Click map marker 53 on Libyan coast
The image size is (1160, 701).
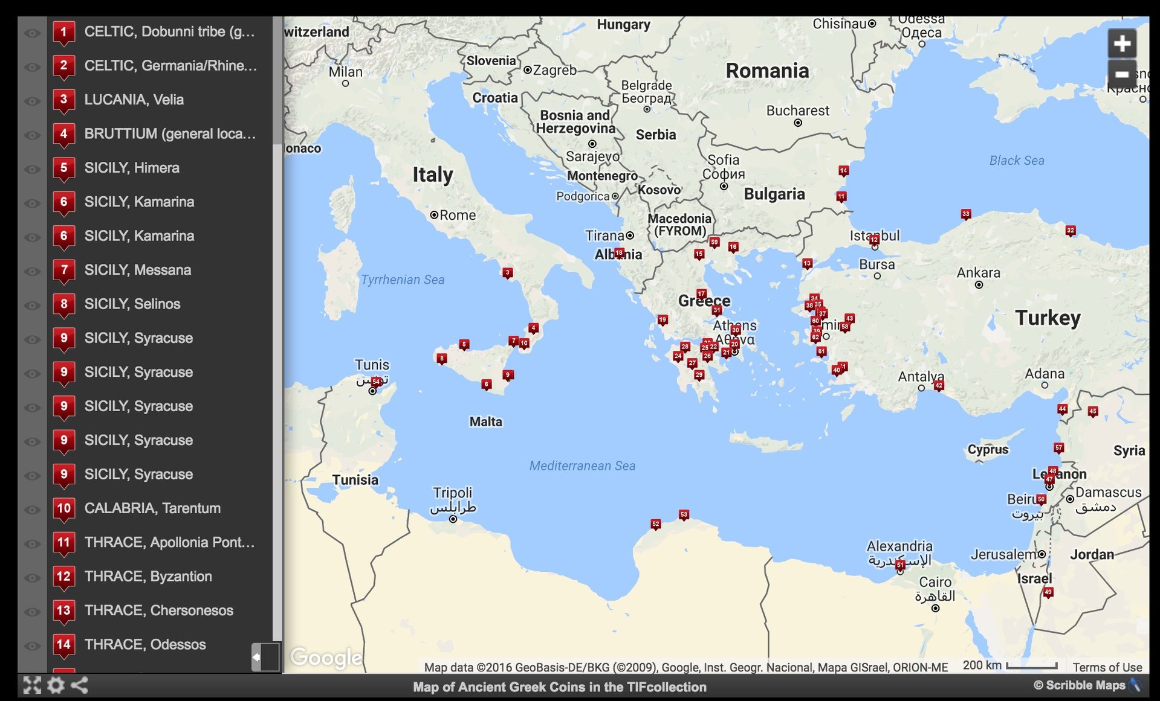point(684,515)
